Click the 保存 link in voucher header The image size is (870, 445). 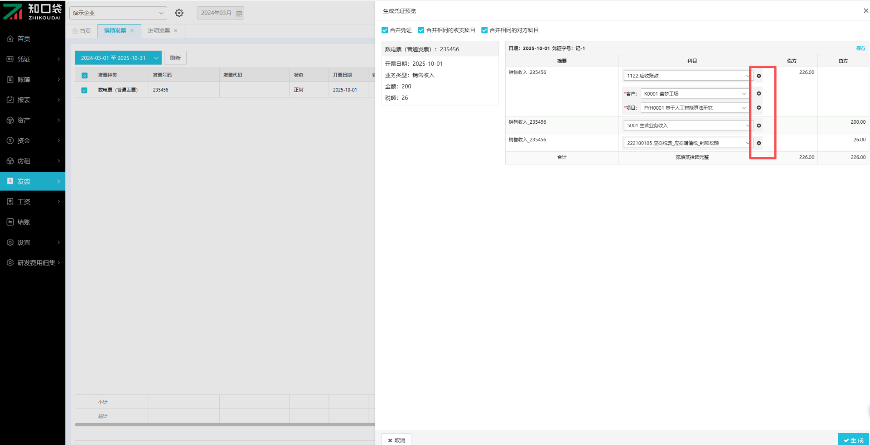pos(860,48)
